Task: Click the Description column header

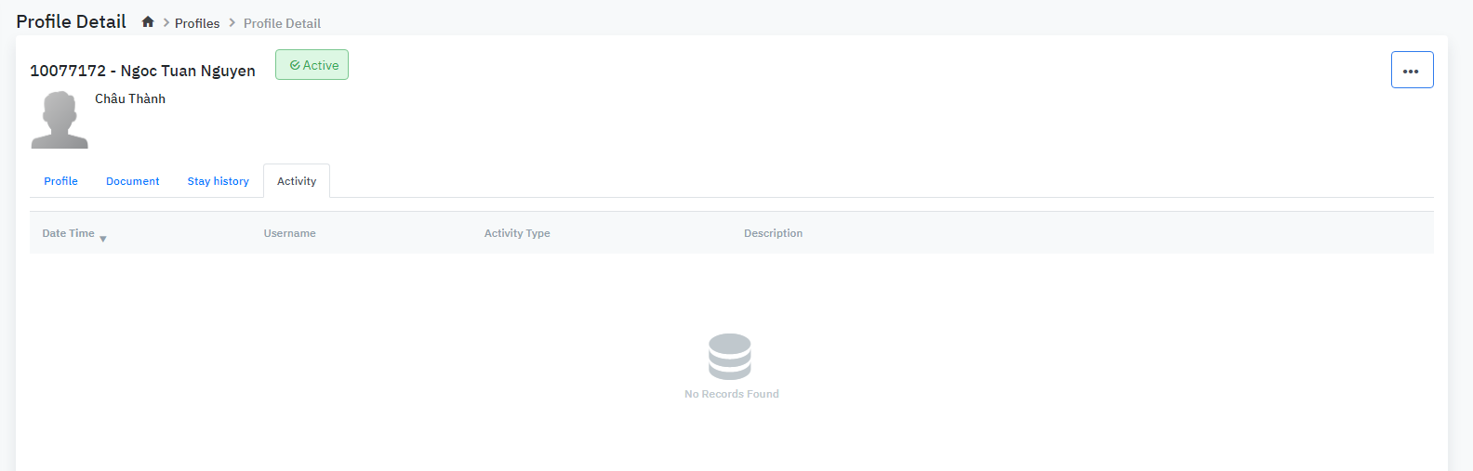Action: 773,233
